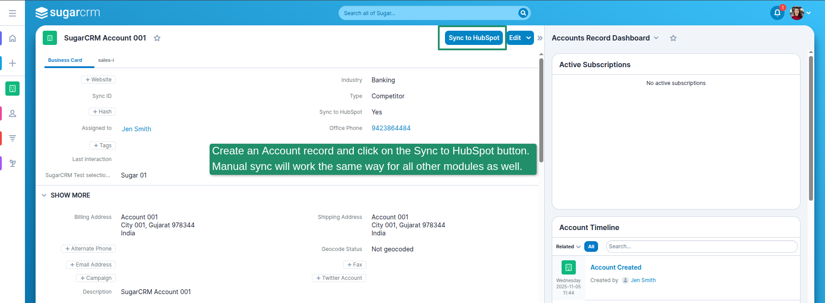The image size is (825, 303).
Task: Click the Account Timeline dashlet title
Action: (589, 227)
